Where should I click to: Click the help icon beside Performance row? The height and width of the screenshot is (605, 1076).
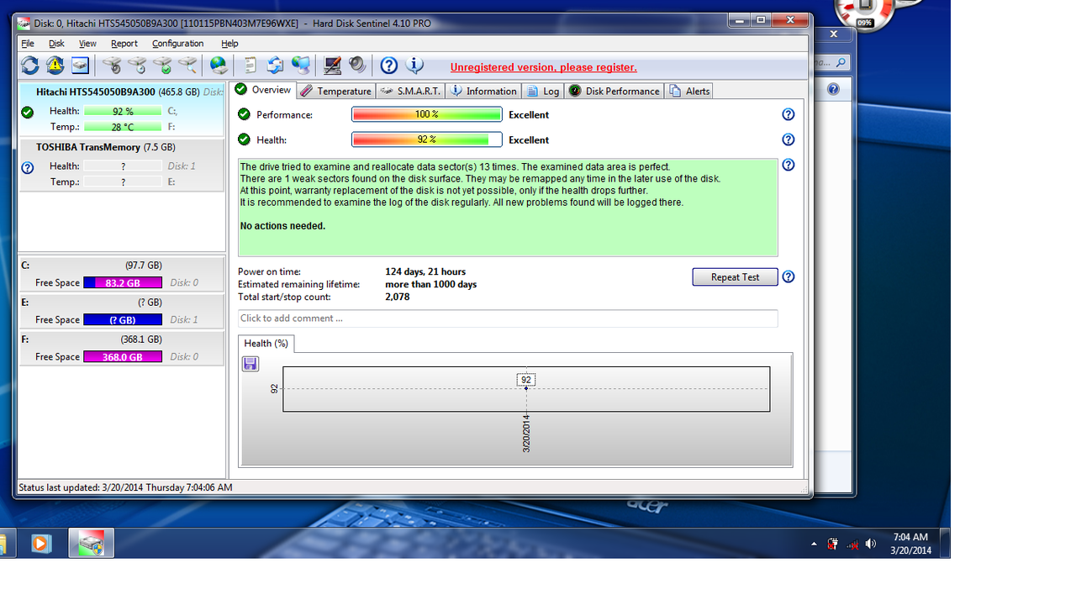tap(788, 114)
